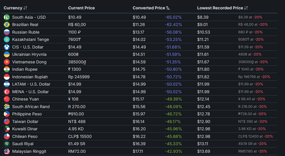Click the Ukrainian flag icon
The width and height of the screenshot is (285, 156).
[x=7, y=54]
